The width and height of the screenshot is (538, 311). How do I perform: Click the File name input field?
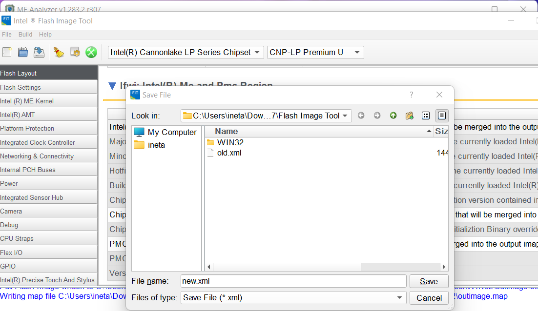tap(293, 281)
